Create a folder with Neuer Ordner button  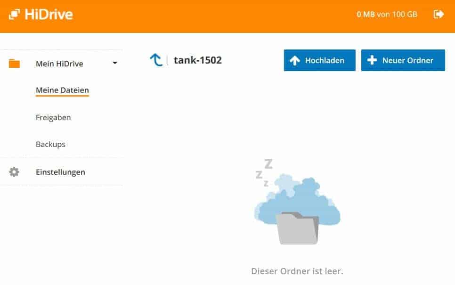[x=403, y=60]
